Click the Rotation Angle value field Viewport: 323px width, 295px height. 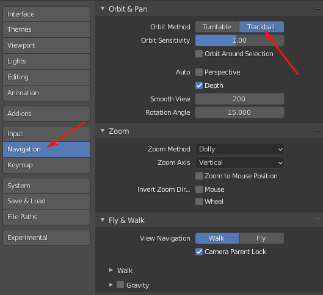239,112
